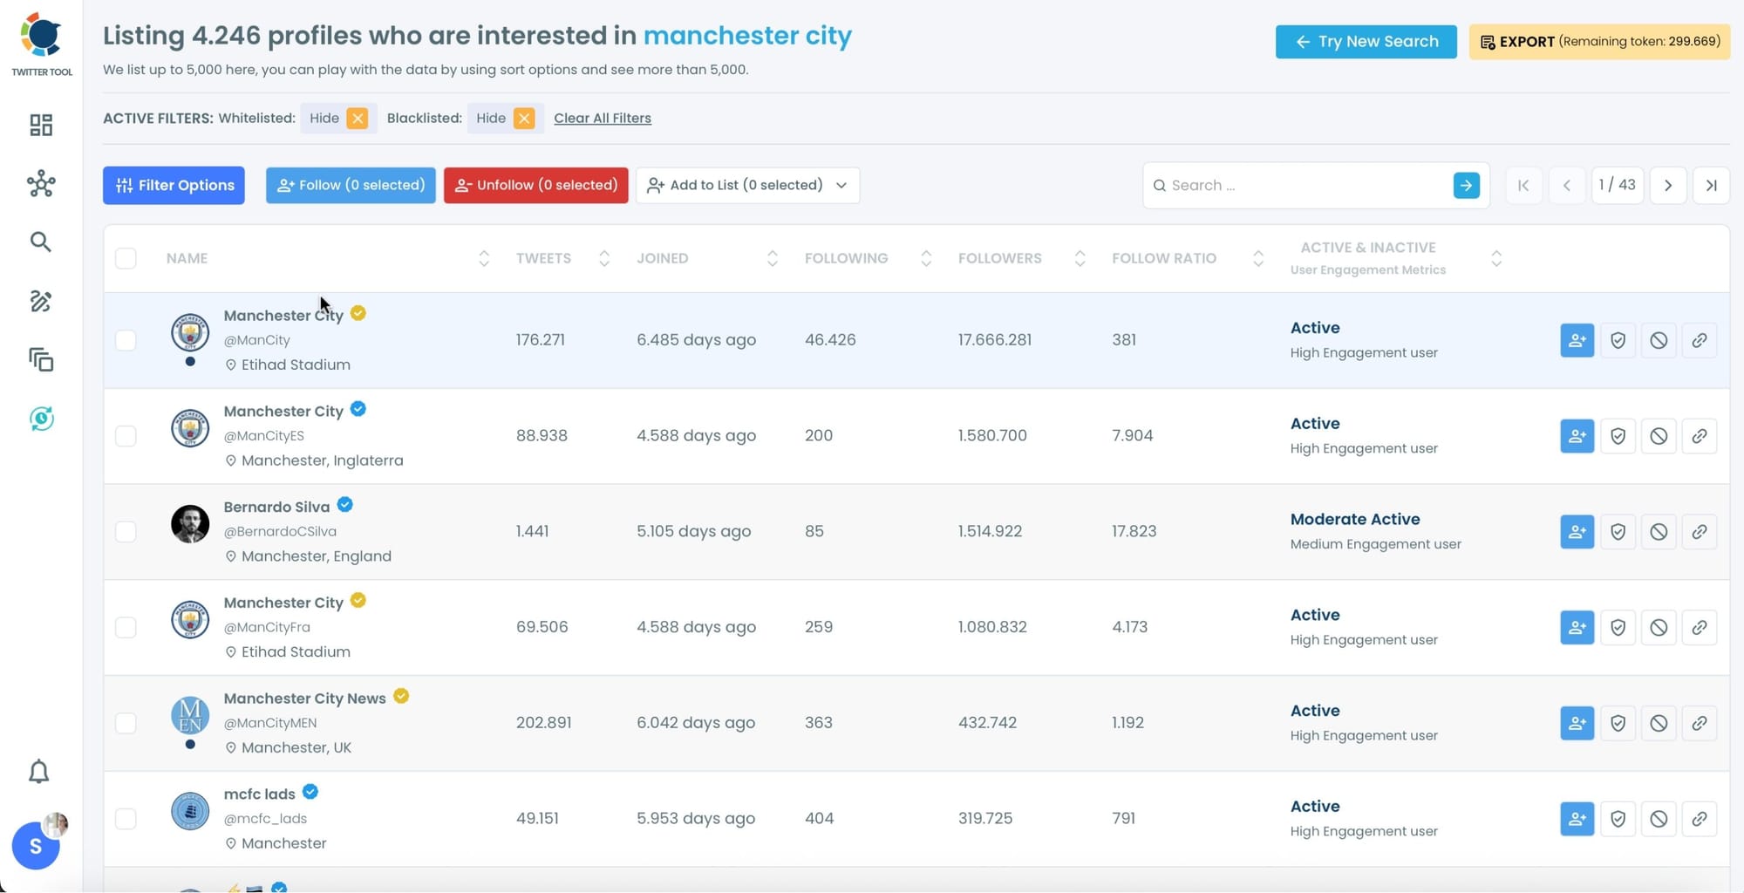Open notifications via the bell icon
Viewport: 1744px width, 893px height.
click(38, 772)
